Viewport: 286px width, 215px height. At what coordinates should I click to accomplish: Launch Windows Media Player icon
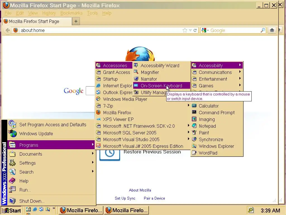[98, 99]
